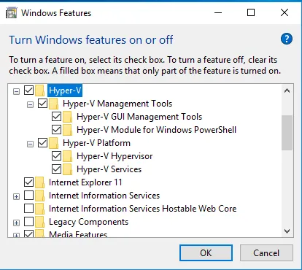This screenshot has height=270, width=302.
Task: Click the folder icon beside Hyper-V Management Tools
Action: (x=54, y=104)
